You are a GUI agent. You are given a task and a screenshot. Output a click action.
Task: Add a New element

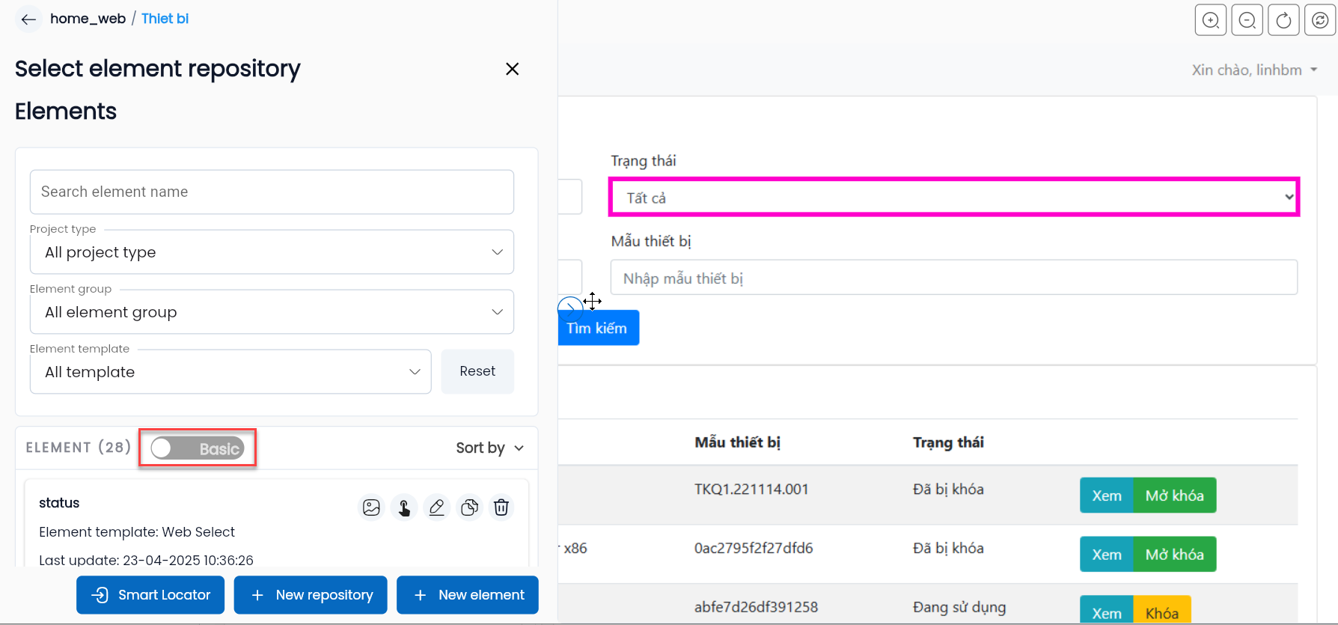point(468,595)
